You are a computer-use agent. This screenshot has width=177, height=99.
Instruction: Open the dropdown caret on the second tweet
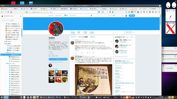pos(111,57)
